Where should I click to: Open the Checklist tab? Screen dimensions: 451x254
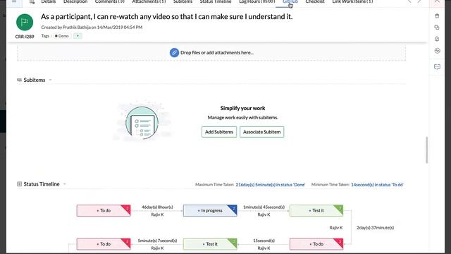315,1
